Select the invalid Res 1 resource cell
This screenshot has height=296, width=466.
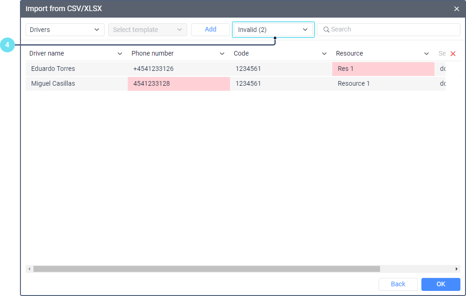(383, 69)
